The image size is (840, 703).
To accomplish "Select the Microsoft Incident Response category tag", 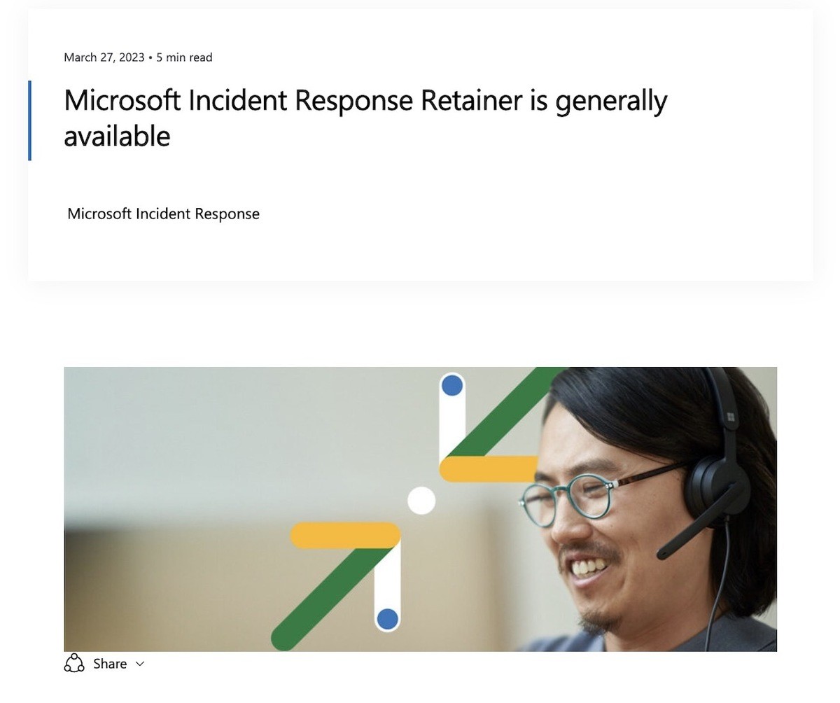I will (163, 214).
